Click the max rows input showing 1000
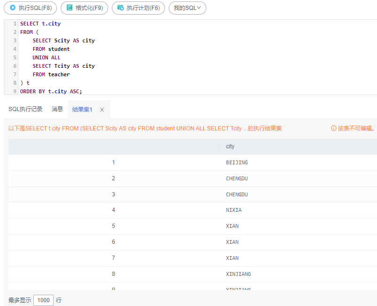 43,300
